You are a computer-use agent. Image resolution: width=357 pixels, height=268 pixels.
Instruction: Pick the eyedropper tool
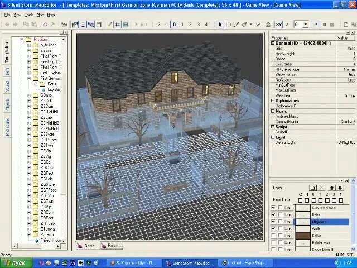coord(237,25)
